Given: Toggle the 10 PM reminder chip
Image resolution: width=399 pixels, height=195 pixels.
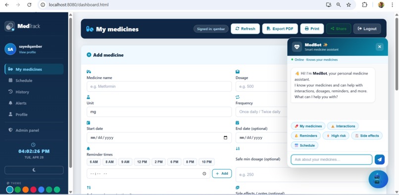Looking at the screenshot, I should [x=206, y=162].
